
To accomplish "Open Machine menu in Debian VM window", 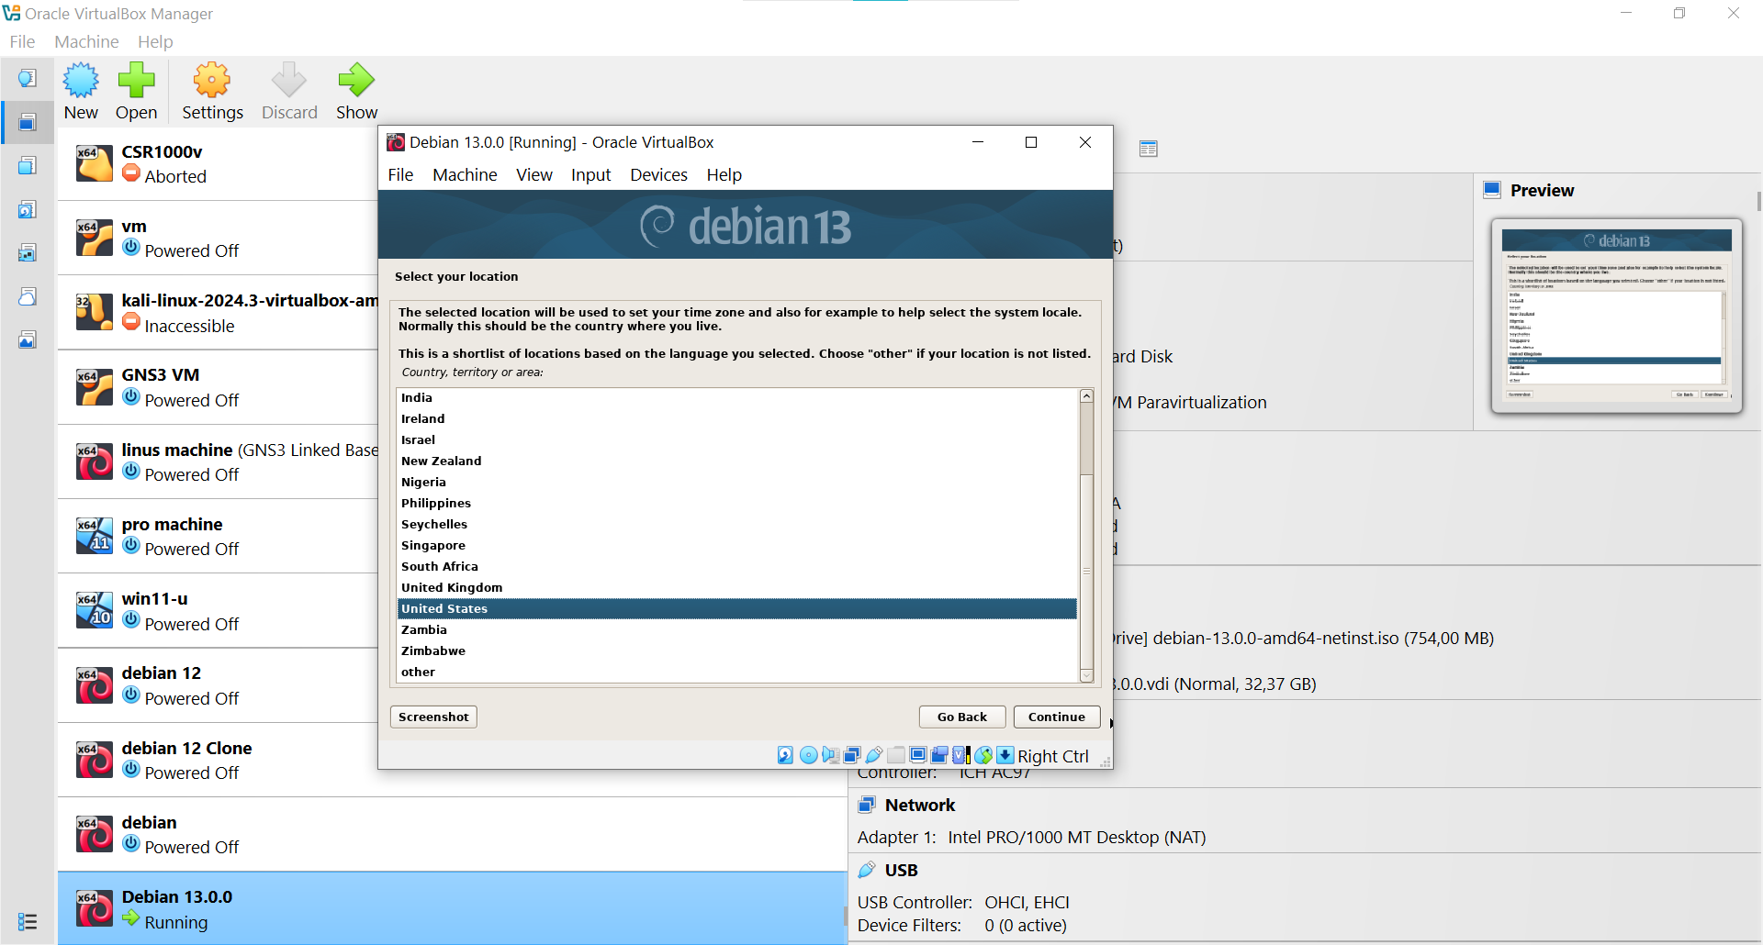I will click(x=465, y=174).
